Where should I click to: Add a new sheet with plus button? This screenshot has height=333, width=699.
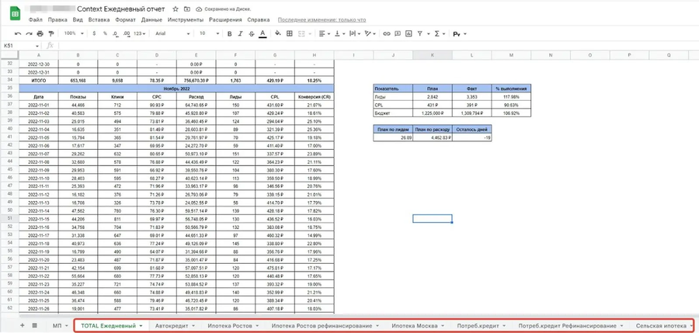pos(23,326)
